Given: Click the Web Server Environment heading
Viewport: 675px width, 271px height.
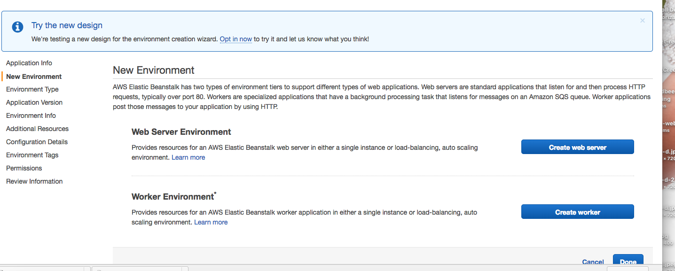Looking at the screenshot, I should point(181,132).
